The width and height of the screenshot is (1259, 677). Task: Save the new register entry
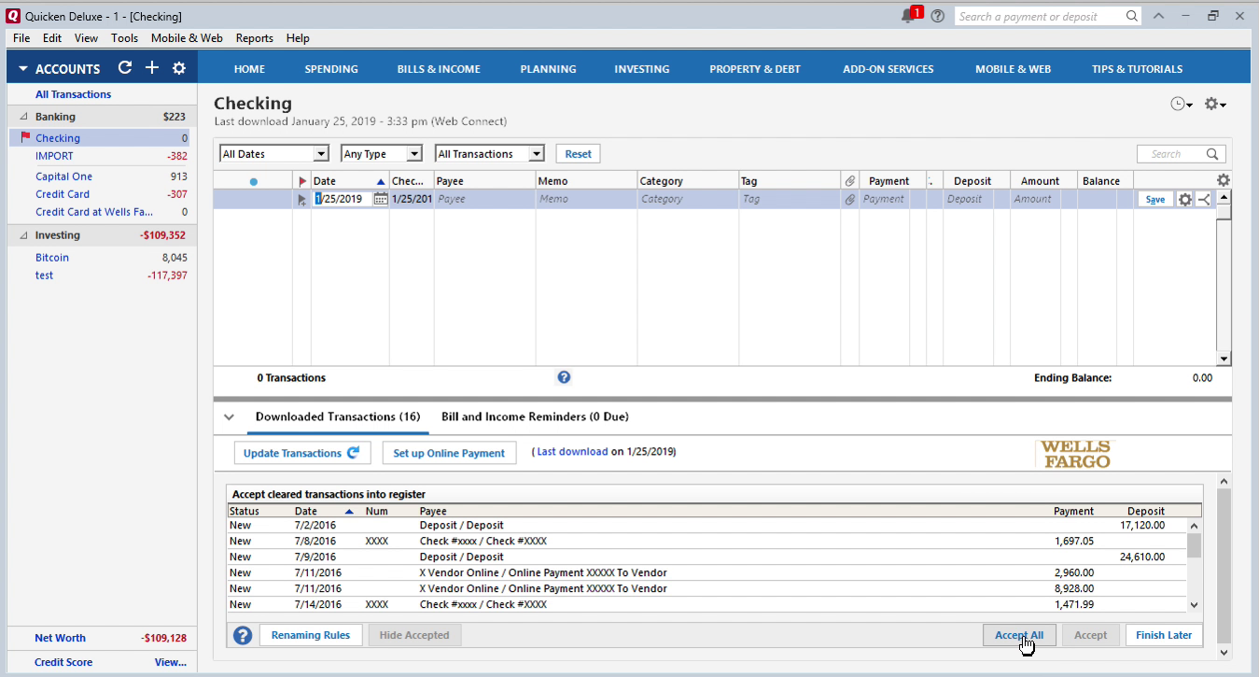(1155, 199)
